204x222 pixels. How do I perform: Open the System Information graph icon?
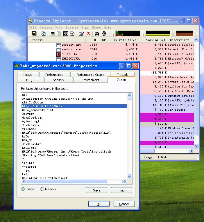click(53, 33)
